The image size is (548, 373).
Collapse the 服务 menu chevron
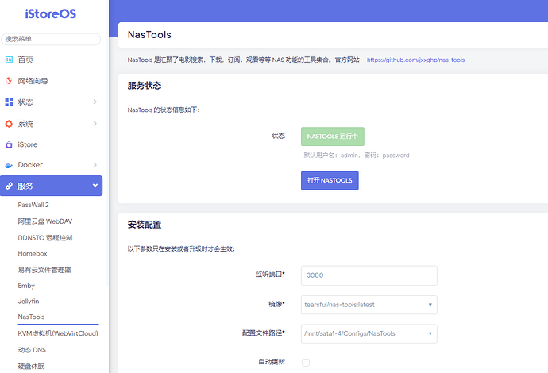[95, 186]
